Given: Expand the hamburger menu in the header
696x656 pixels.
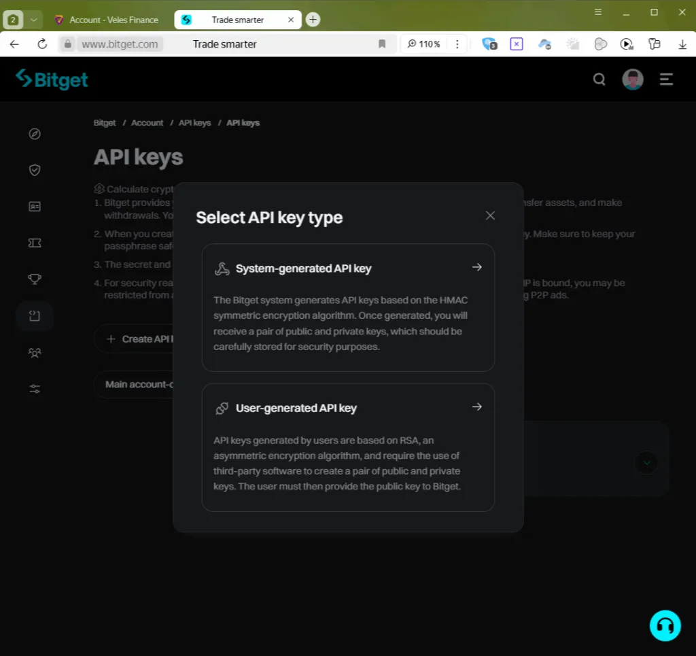Looking at the screenshot, I should pyautogui.click(x=666, y=79).
